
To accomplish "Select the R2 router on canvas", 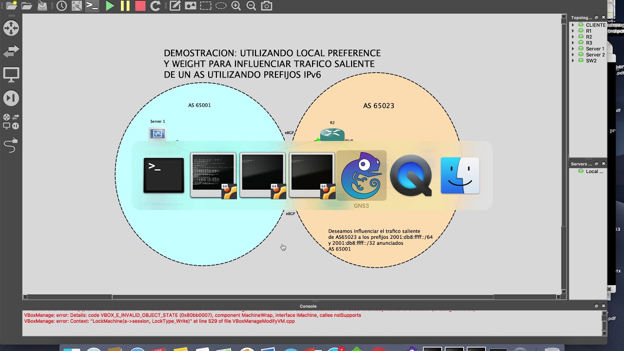I will (x=332, y=134).
